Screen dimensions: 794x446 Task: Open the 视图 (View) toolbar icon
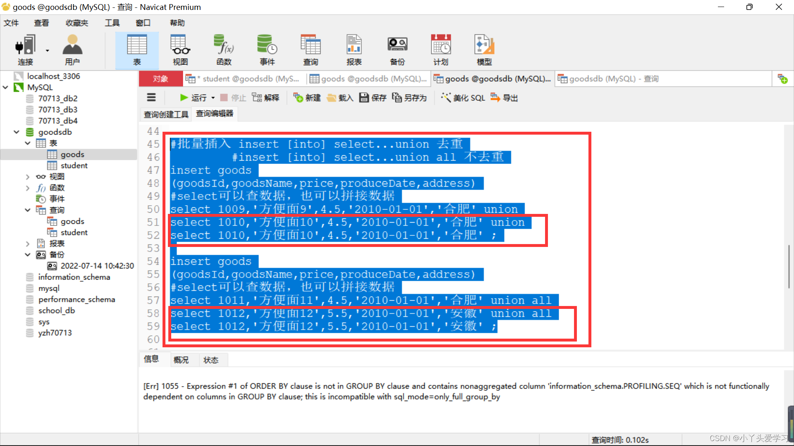[180, 50]
